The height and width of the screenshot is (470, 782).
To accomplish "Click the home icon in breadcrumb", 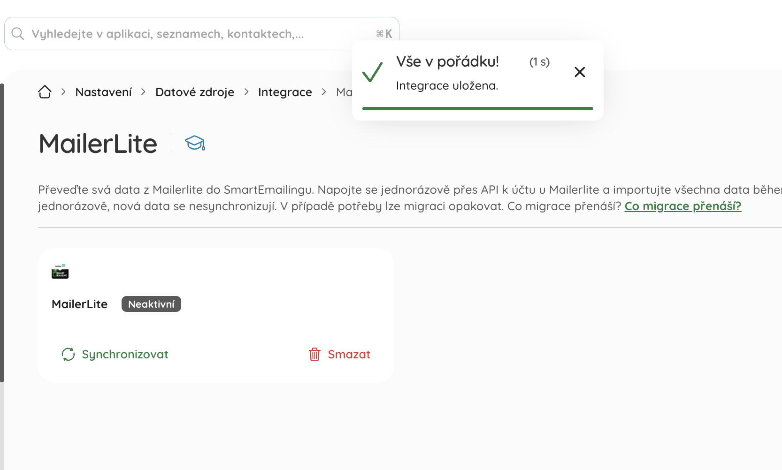I will point(45,92).
